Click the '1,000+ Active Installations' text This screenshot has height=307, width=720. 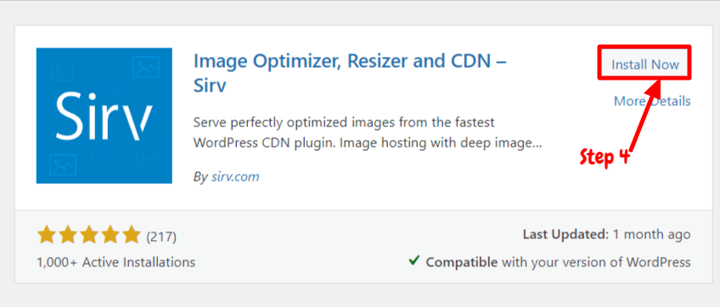pyautogui.click(x=115, y=263)
